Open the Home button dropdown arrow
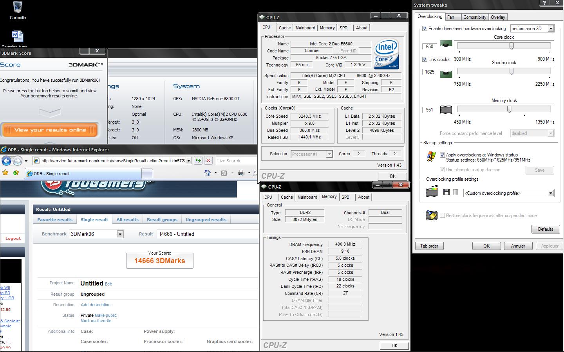Viewport: 564px width, 352px height. pos(215,173)
